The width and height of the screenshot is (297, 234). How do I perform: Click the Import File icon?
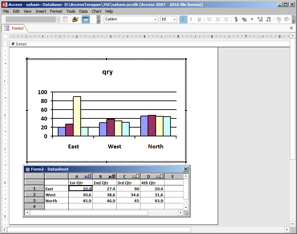click(x=75, y=19)
